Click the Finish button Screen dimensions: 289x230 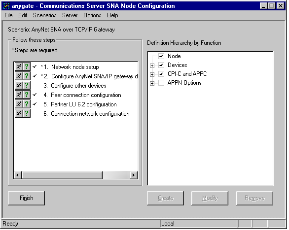click(27, 198)
